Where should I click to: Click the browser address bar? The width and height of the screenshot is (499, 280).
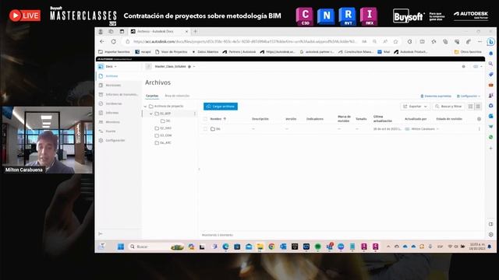[x=245, y=41]
